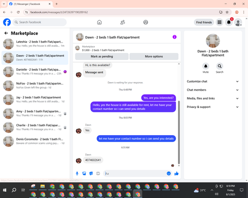The image size is (248, 198).
Task: Expand Chat members section
Action: pyautogui.click(x=213, y=90)
